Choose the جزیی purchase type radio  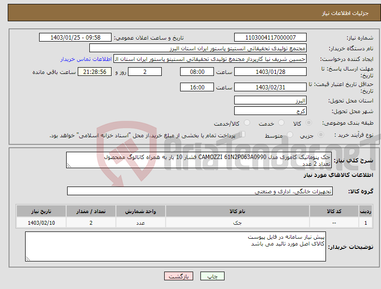321,134
